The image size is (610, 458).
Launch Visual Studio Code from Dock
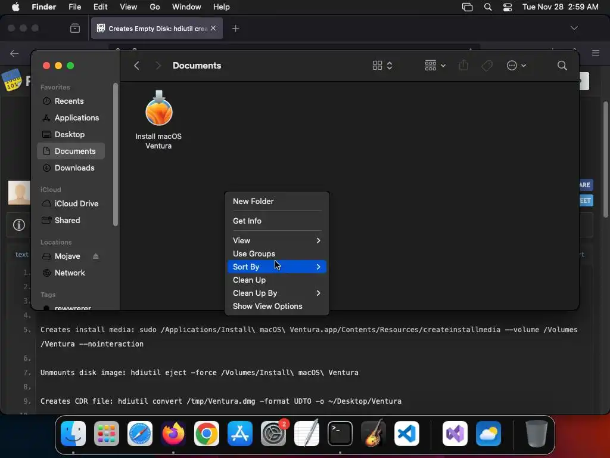pyautogui.click(x=407, y=433)
